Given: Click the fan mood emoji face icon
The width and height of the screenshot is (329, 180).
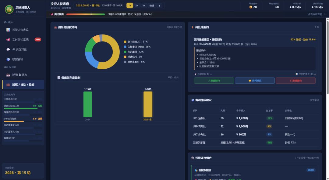Looking at the screenshot, I should [250, 7].
